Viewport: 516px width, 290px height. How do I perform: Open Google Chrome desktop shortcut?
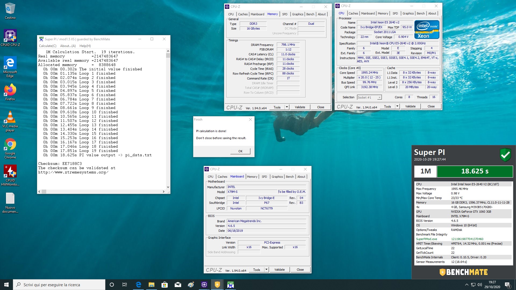click(10, 148)
